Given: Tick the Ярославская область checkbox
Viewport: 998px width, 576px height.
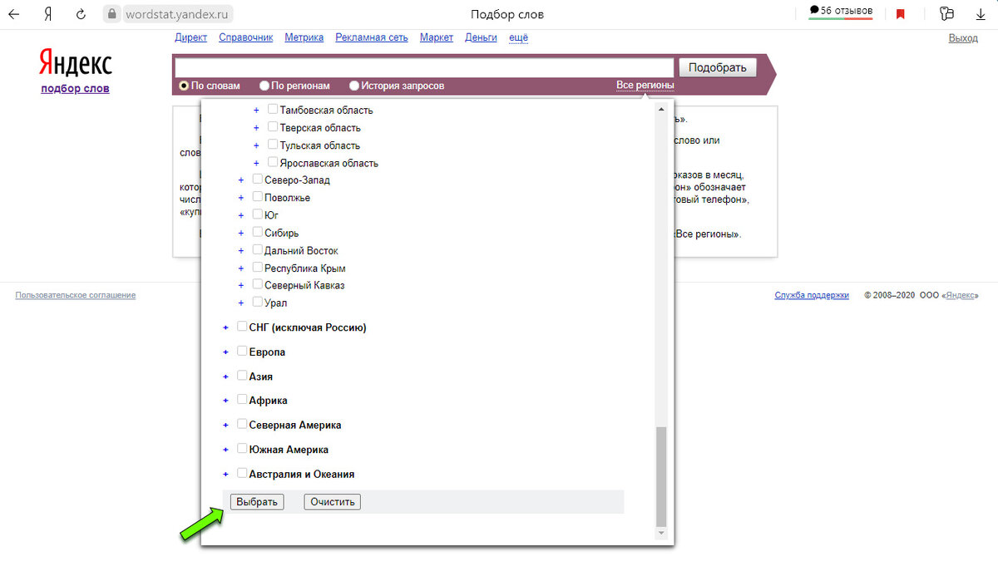Looking at the screenshot, I should (x=273, y=162).
